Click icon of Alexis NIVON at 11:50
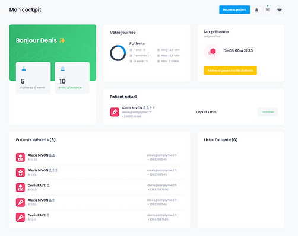Viewport: 298px width, 236px height. pos(20,202)
